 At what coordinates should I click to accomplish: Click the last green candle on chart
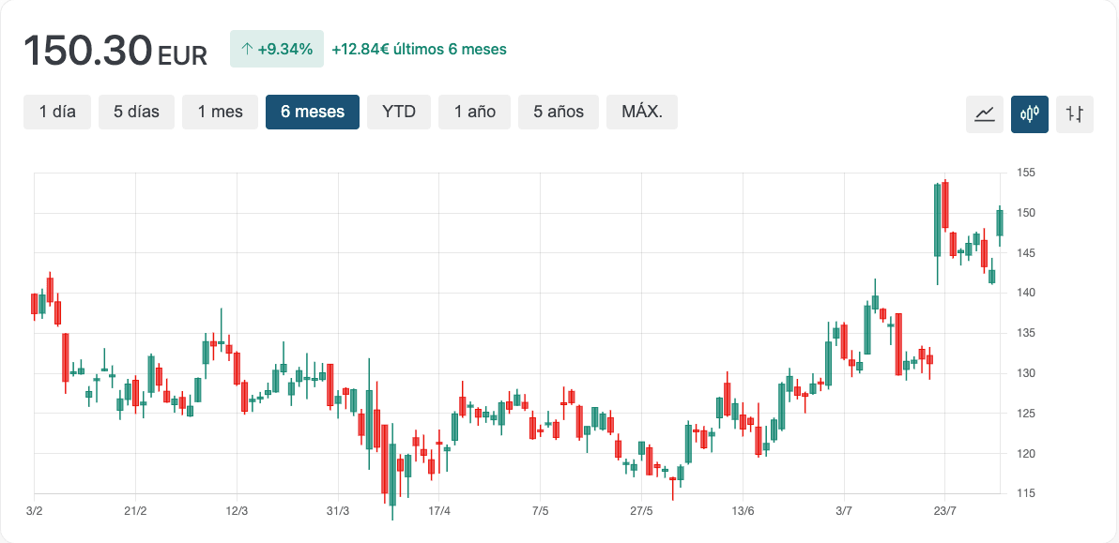pos(1000,223)
